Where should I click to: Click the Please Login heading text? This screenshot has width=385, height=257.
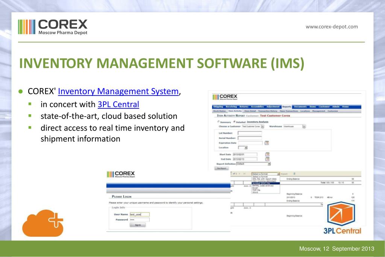[121, 196]
